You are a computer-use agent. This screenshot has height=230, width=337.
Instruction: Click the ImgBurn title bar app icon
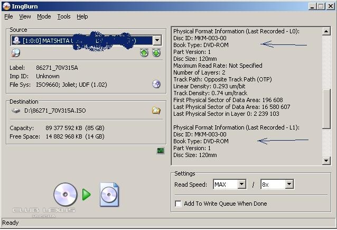[x=6, y=6]
